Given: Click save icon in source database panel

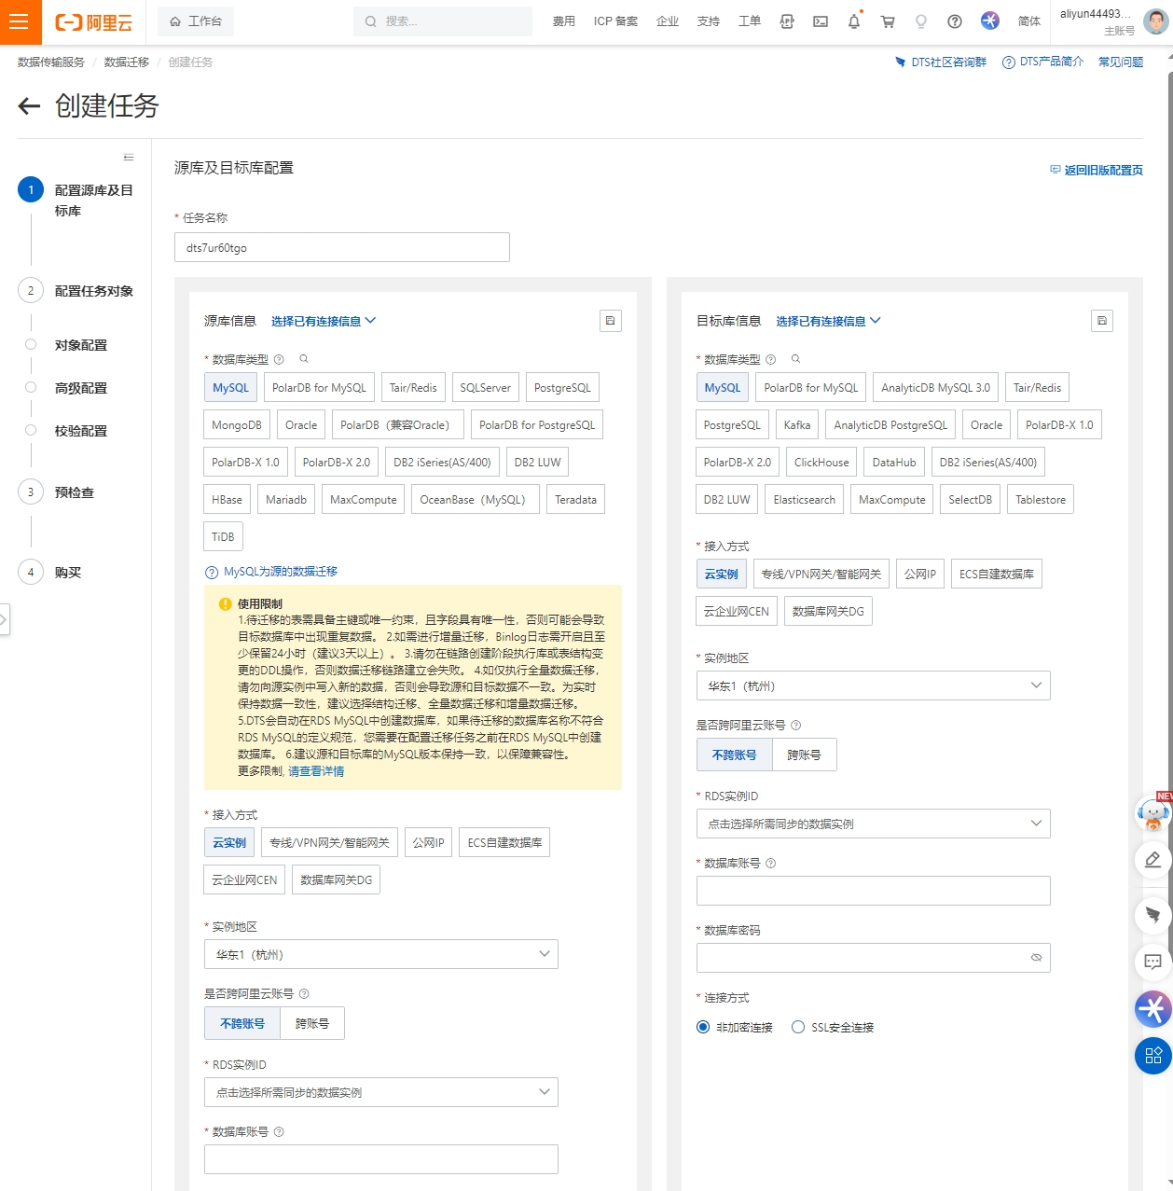Looking at the screenshot, I should click(x=610, y=321).
